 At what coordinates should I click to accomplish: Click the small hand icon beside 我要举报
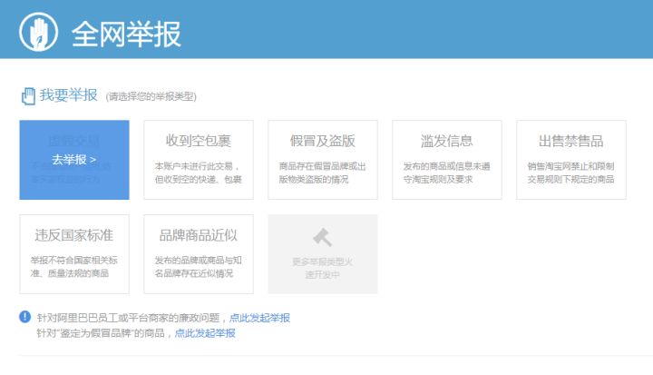tap(28, 94)
